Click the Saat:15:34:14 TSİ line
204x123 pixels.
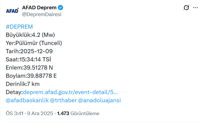pos(31,59)
